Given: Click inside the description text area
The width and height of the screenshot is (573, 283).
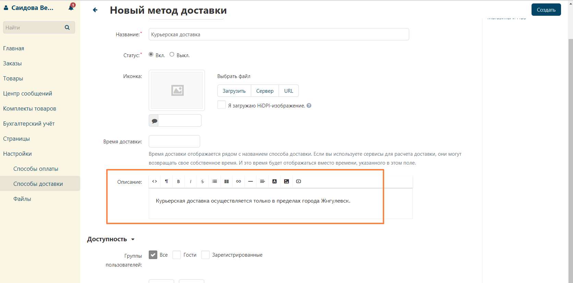Looking at the screenshot, I should (281, 203).
